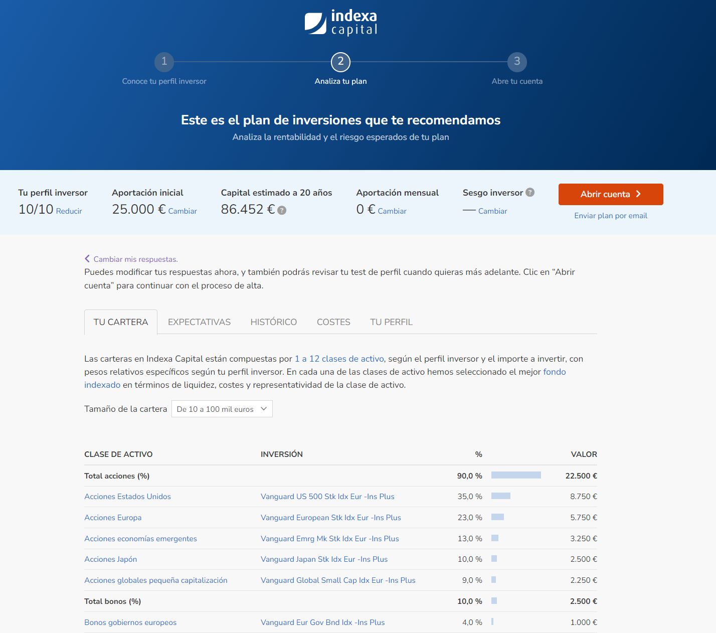Click INVERSIÓN column header
The image size is (716, 633).
[282, 454]
